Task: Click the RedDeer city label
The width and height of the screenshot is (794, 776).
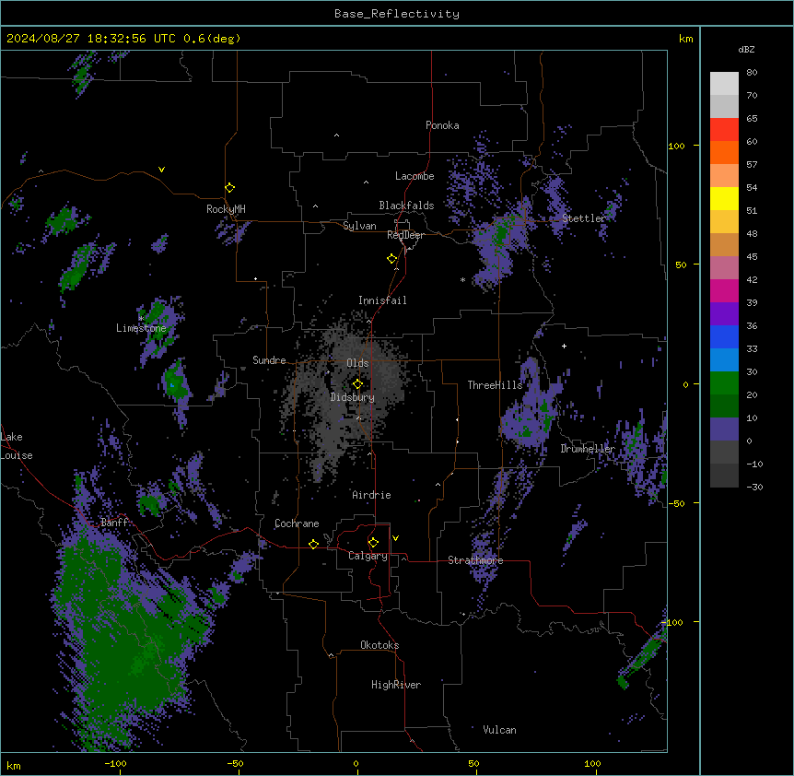Action: click(405, 235)
